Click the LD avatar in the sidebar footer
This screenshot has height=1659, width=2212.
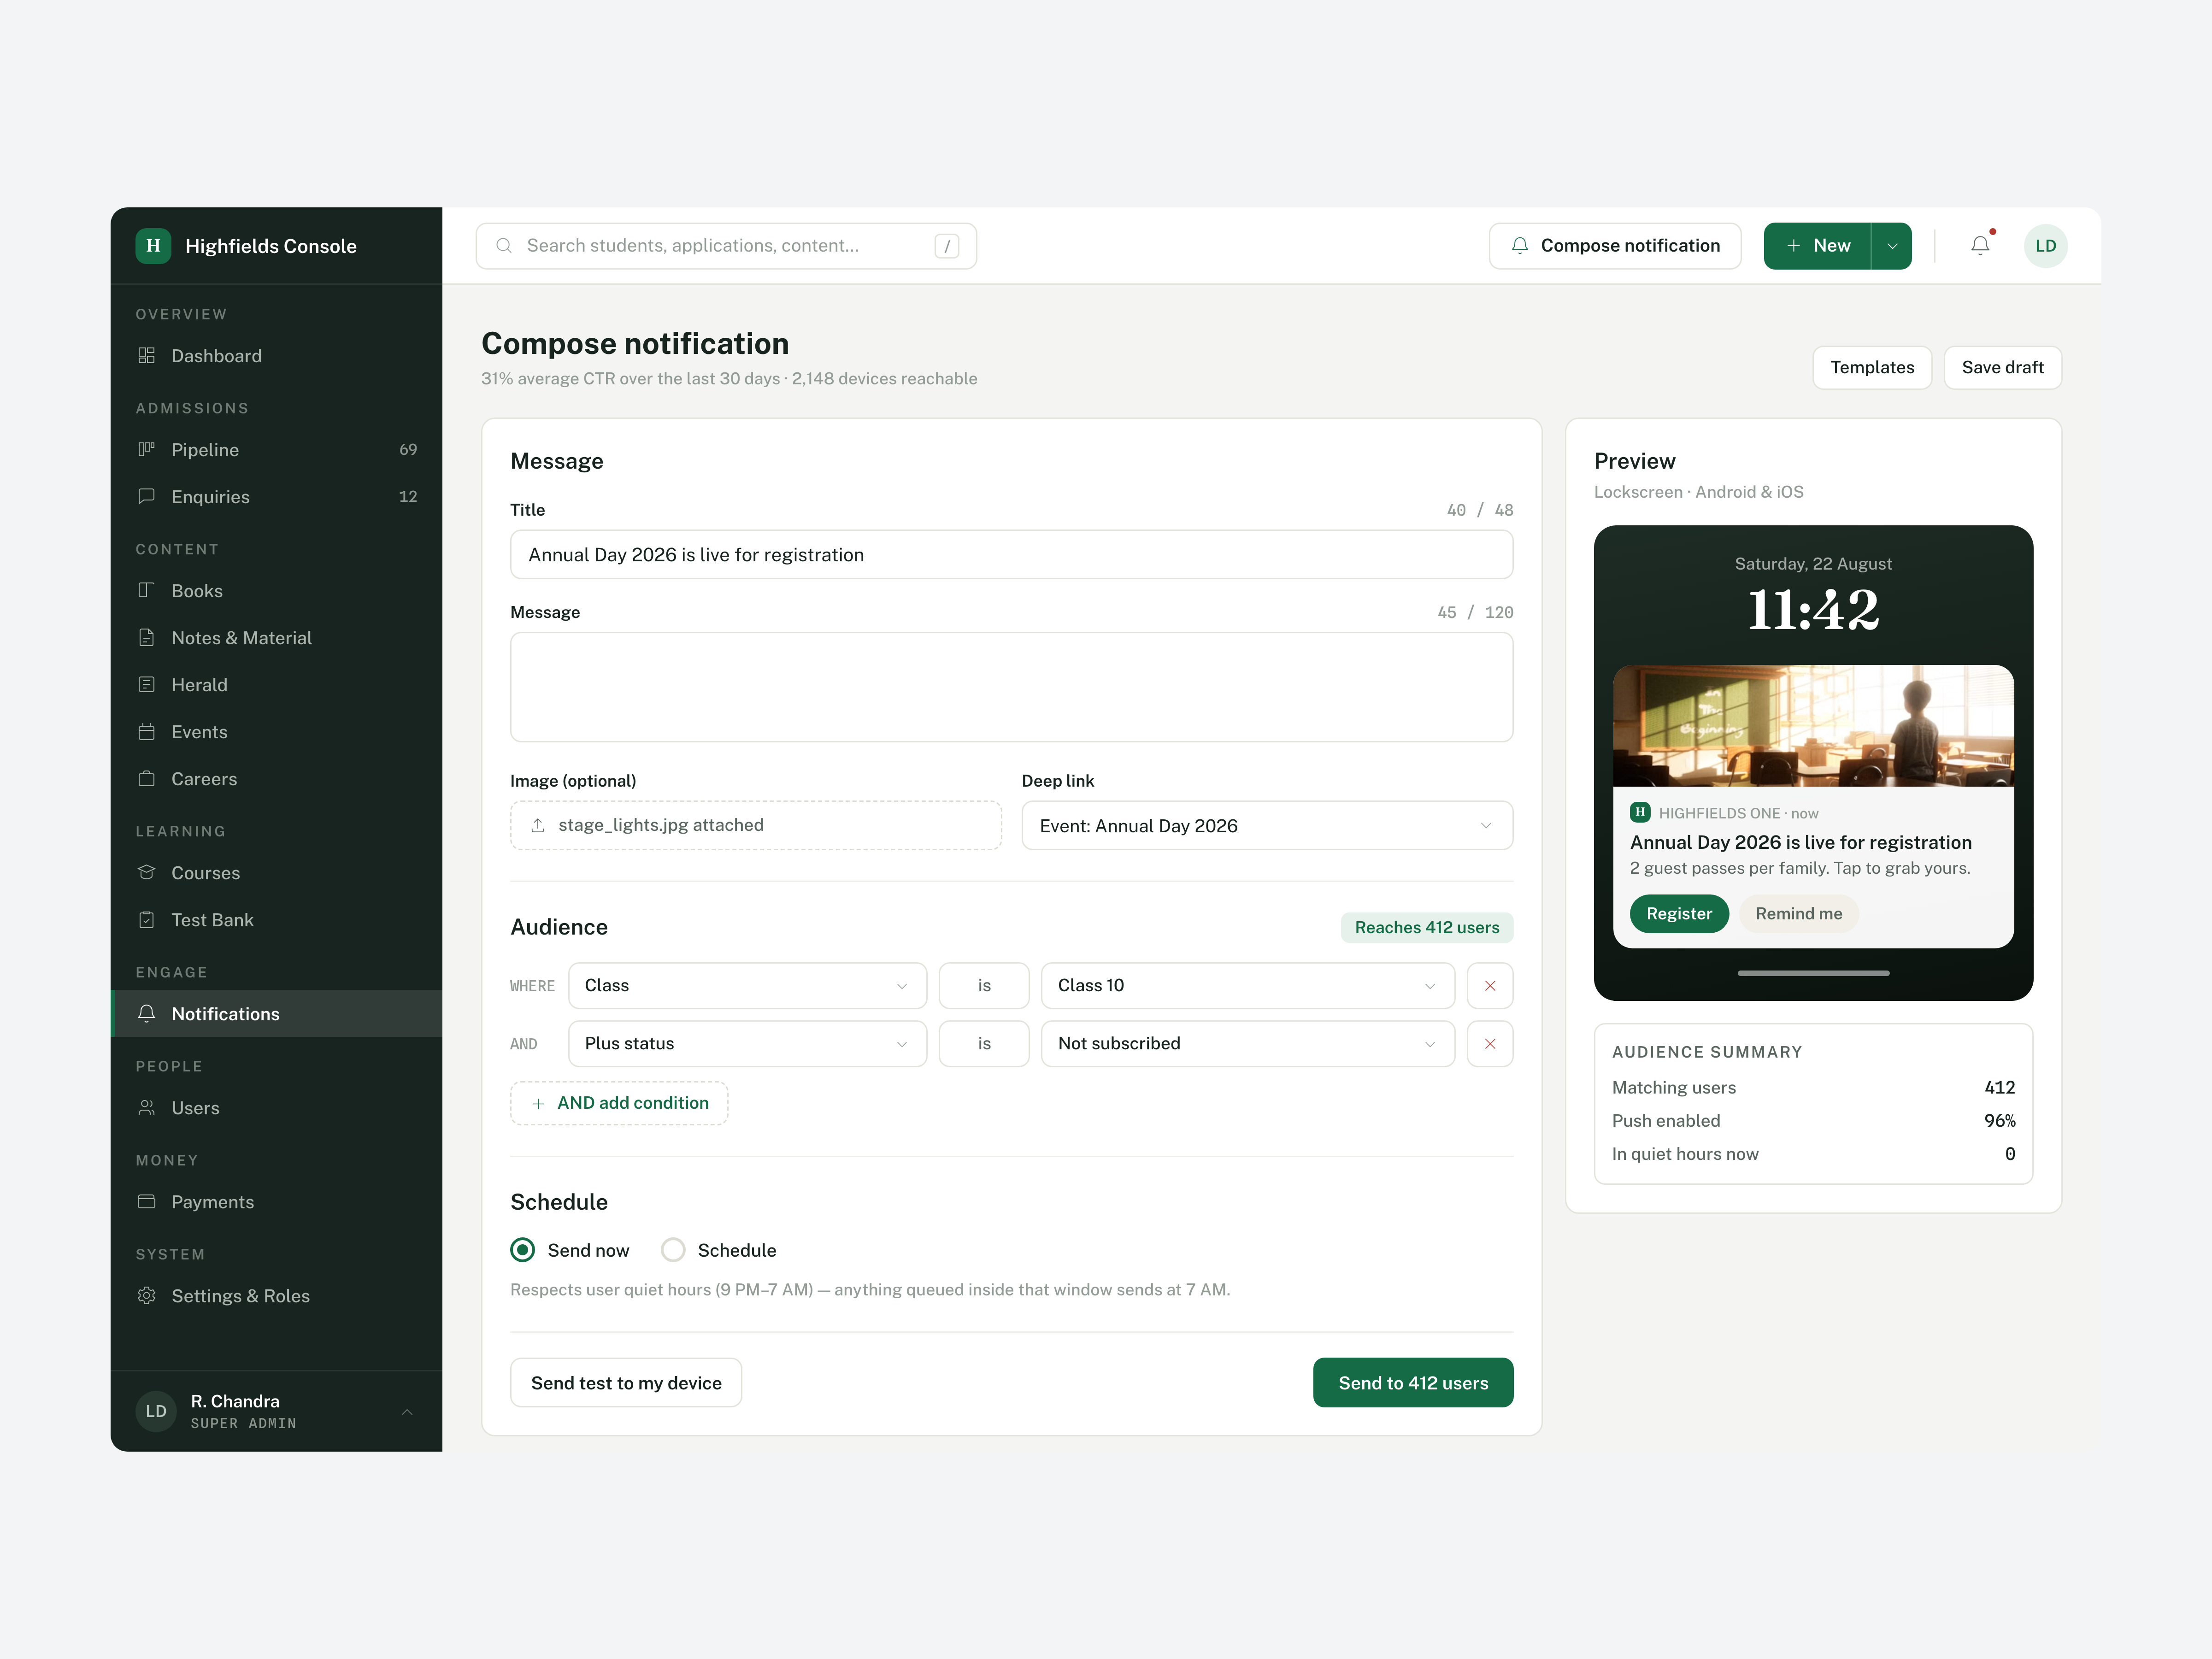[156, 1412]
